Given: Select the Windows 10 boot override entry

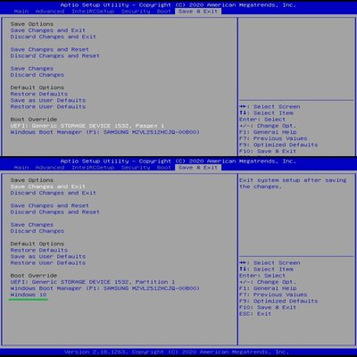Looking at the screenshot, I should [x=29, y=295].
